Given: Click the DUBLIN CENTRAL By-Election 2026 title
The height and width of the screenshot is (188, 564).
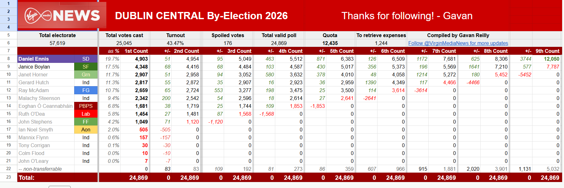Looking at the screenshot, I should [201, 16].
